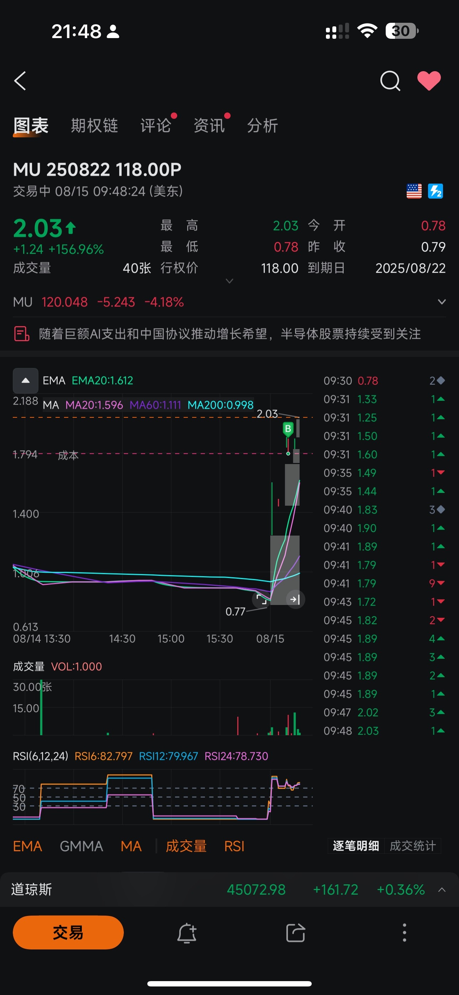Tap the US flag market icon
459x995 pixels.
click(x=414, y=191)
